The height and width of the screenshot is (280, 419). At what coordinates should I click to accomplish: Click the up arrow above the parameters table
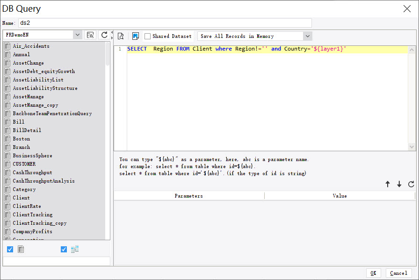(388, 184)
